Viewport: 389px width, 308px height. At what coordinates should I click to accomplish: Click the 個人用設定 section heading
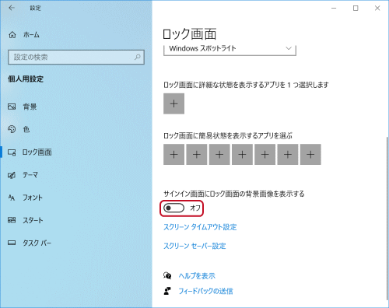pyautogui.click(x=26, y=79)
